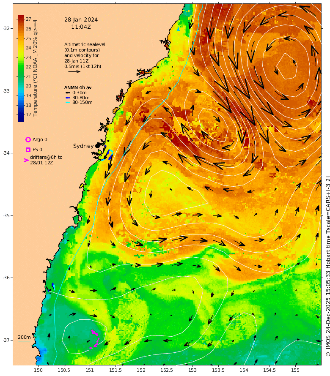Click the magenta FS square legend icon
The image size is (330, 376).
[x=28, y=150]
